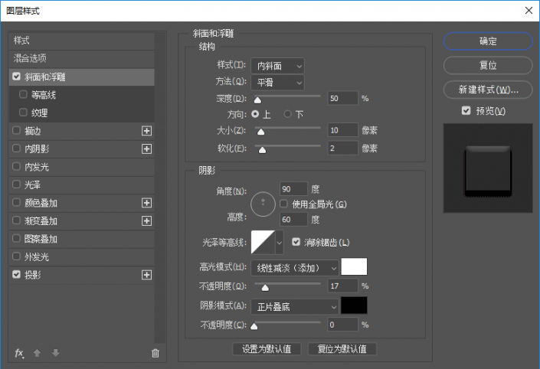Click the shadow opacity slider handle

coord(254,326)
